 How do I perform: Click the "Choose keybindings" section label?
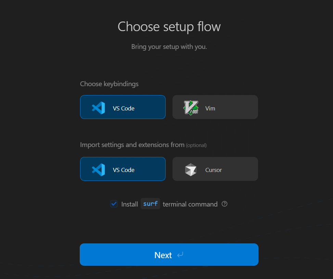pos(109,84)
